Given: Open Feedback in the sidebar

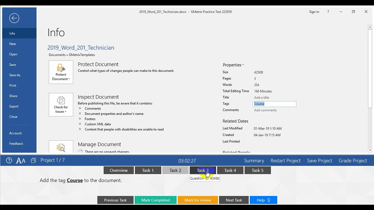Looking at the screenshot, I should click(19, 143).
